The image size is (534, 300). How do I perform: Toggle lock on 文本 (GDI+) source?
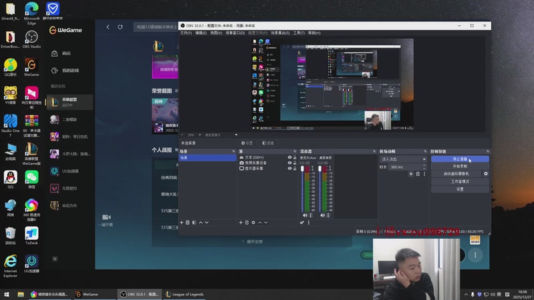(294, 157)
